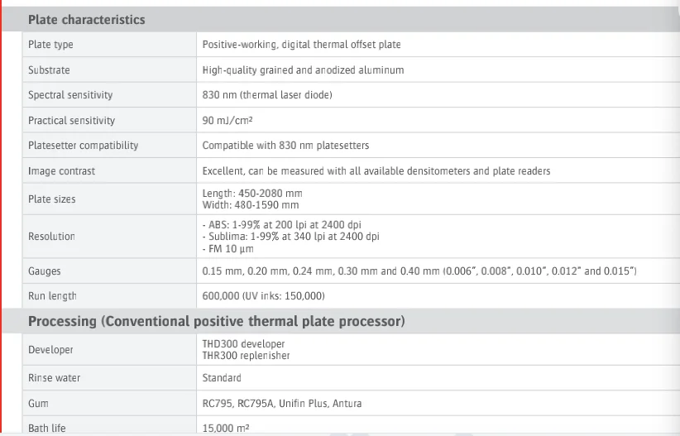Click the "Plate characteristics" section header
This screenshot has height=436, width=680.
87,19
